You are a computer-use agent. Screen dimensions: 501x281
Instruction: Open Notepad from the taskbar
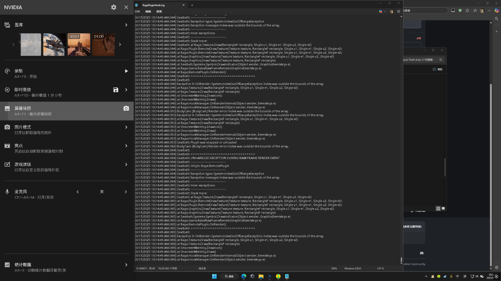[x=287, y=276]
